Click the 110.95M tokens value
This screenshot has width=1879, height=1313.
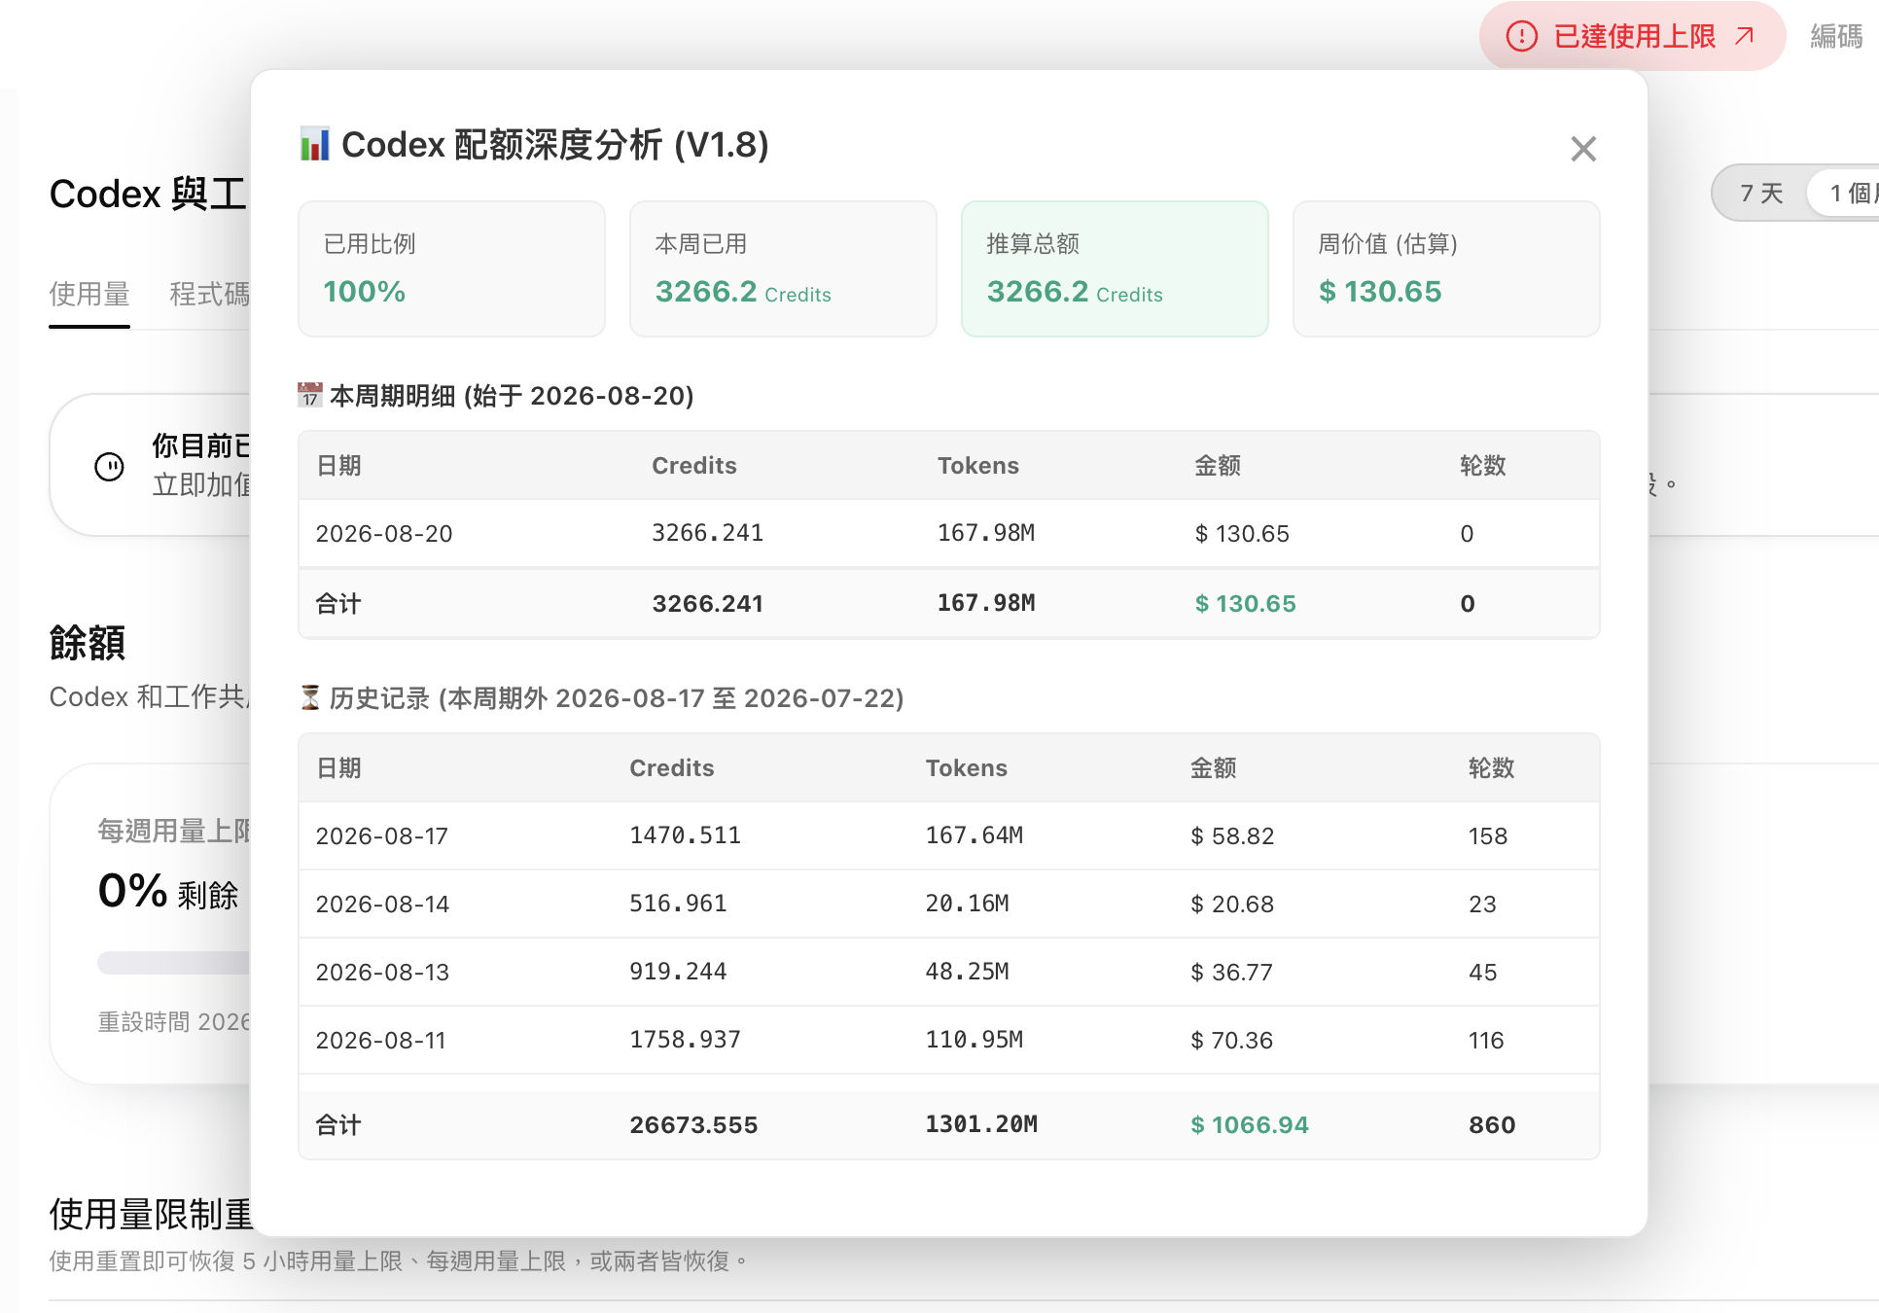975,1040
